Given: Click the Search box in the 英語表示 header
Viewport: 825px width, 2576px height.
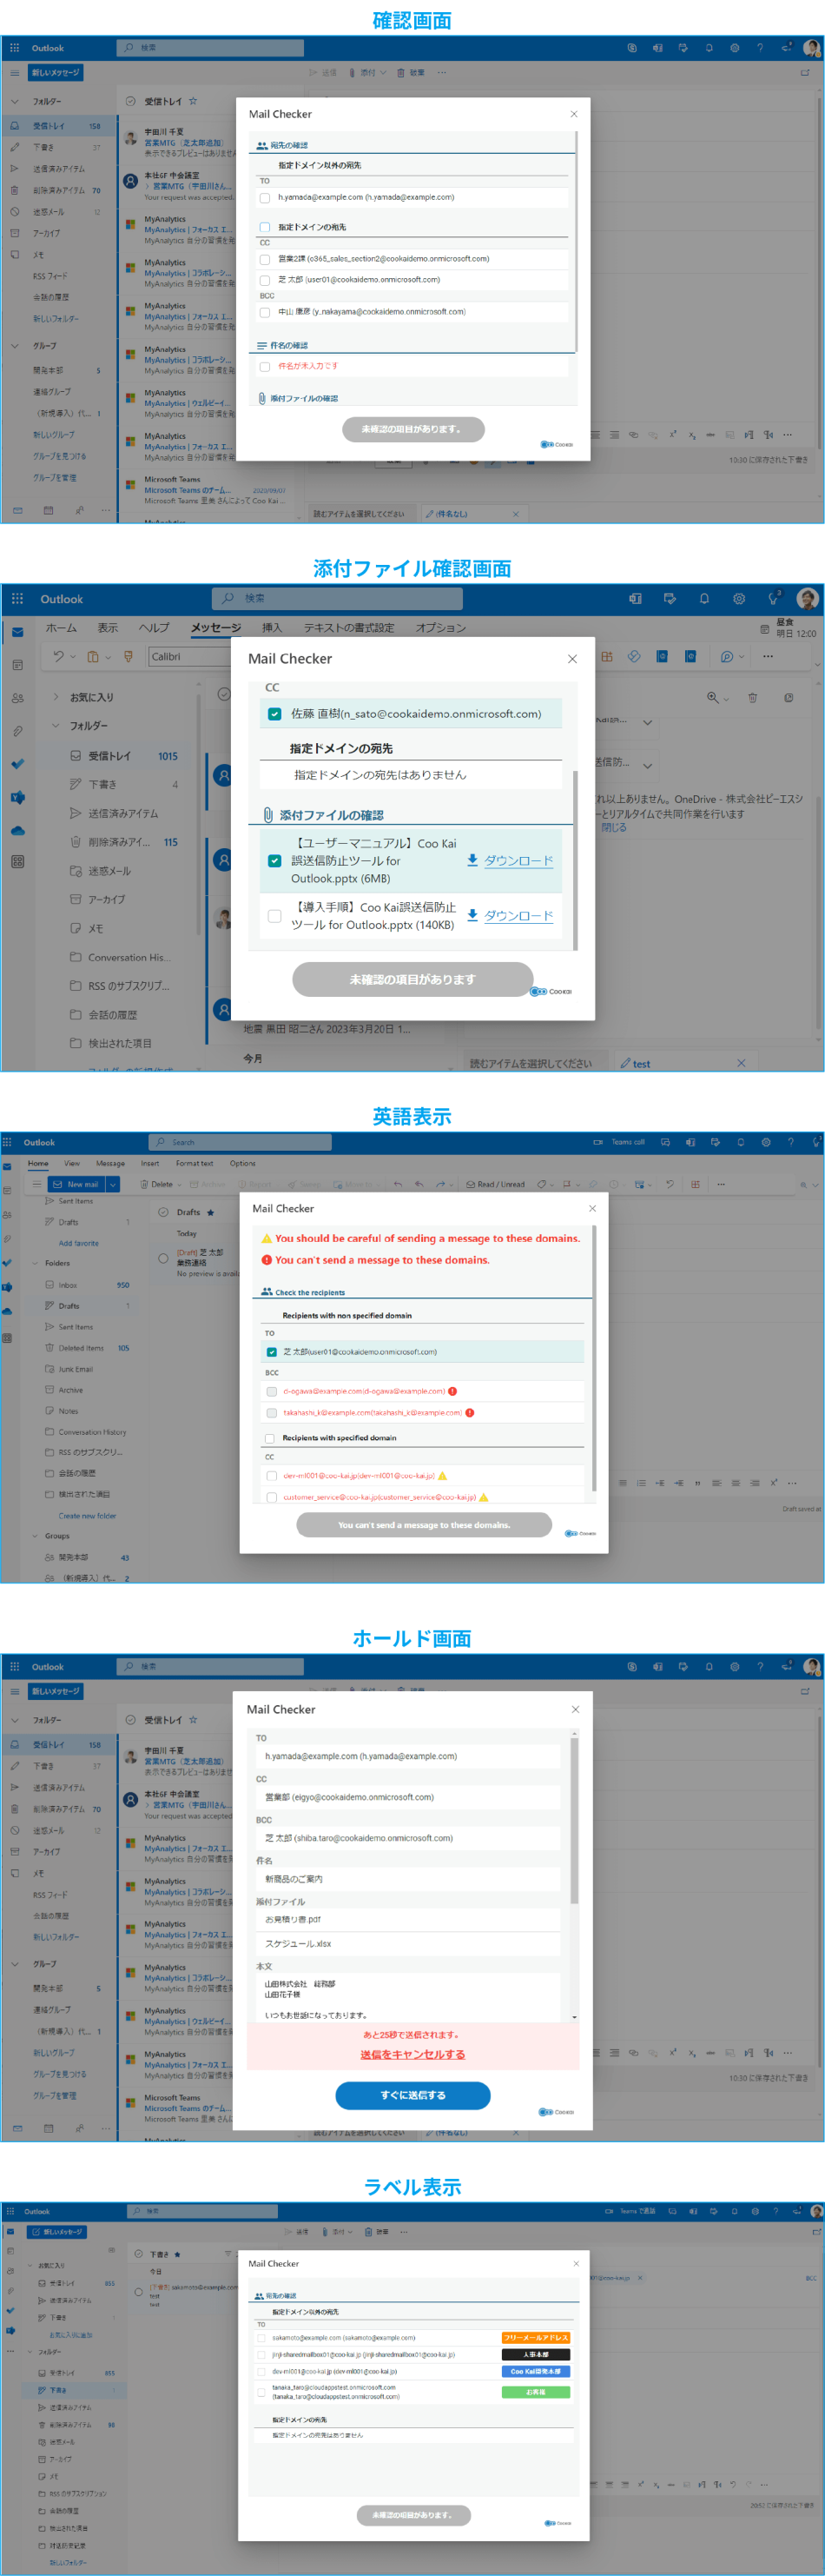Looking at the screenshot, I should [240, 1142].
